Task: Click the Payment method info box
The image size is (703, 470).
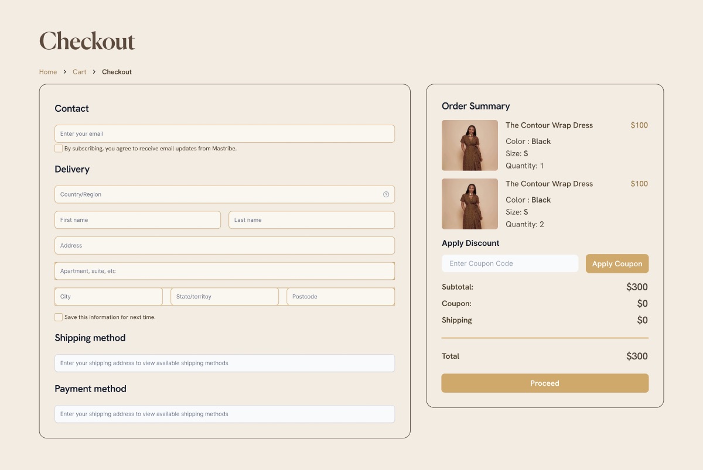Action: (x=224, y=414)
